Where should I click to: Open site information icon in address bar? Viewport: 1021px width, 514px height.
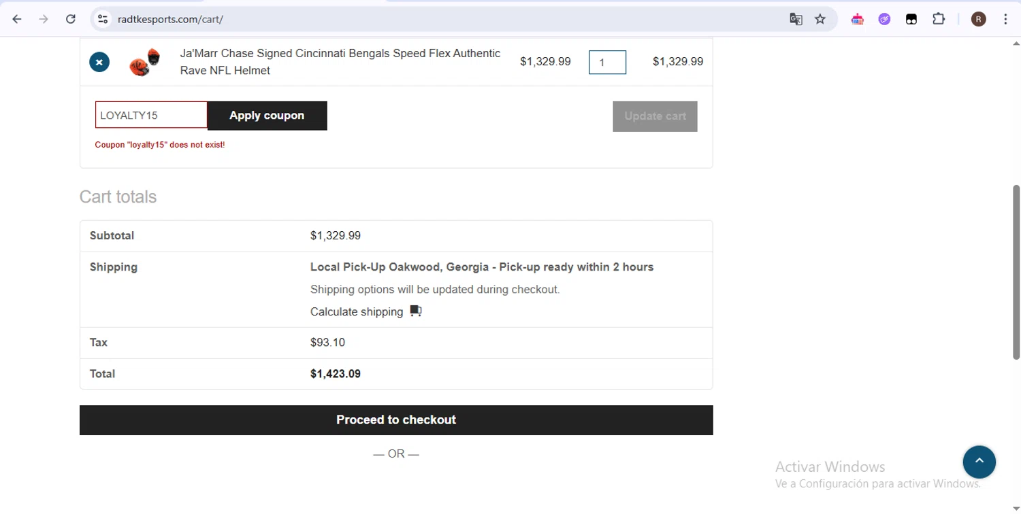(x=103, y=19)
